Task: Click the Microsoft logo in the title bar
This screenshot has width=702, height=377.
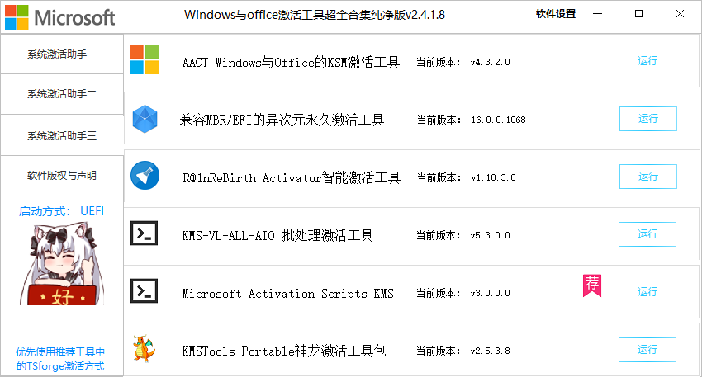Action: pos(60,17)
